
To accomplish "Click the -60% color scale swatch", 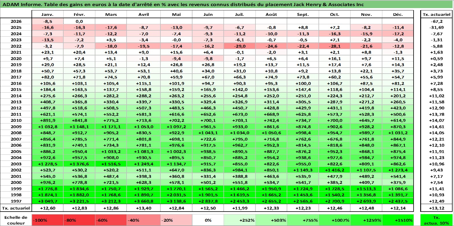I will click(111, 220).
